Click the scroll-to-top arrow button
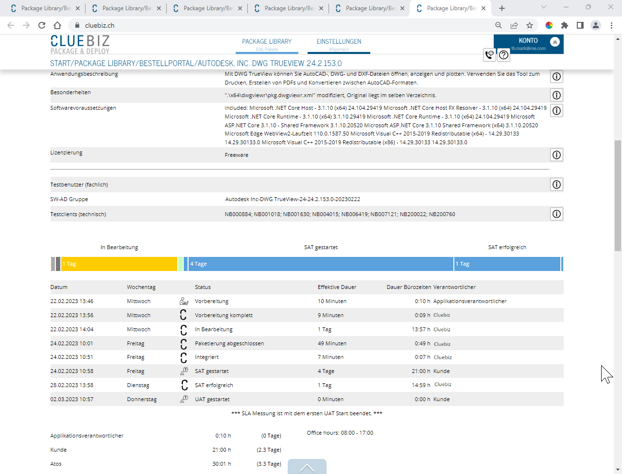The image size is (622, 474). 307,467
